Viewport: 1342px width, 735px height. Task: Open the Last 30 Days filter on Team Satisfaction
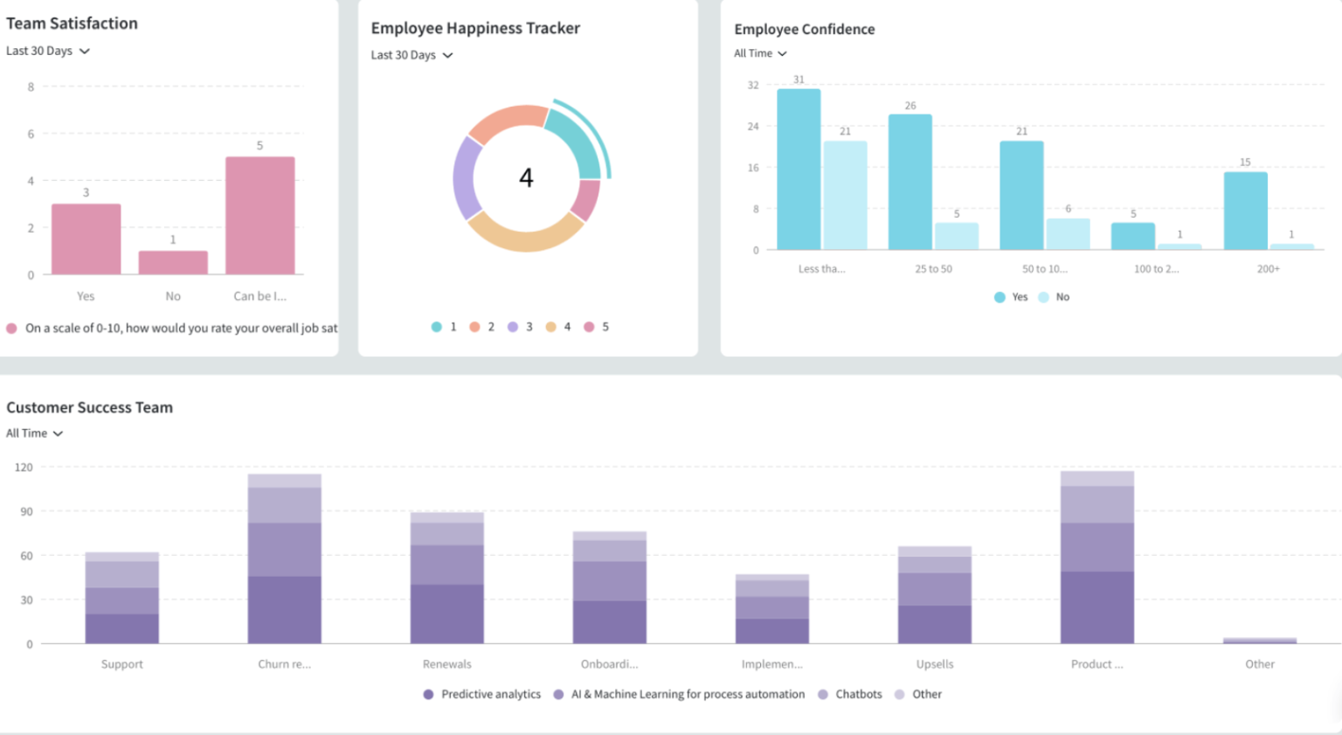[x=48, y=51]
